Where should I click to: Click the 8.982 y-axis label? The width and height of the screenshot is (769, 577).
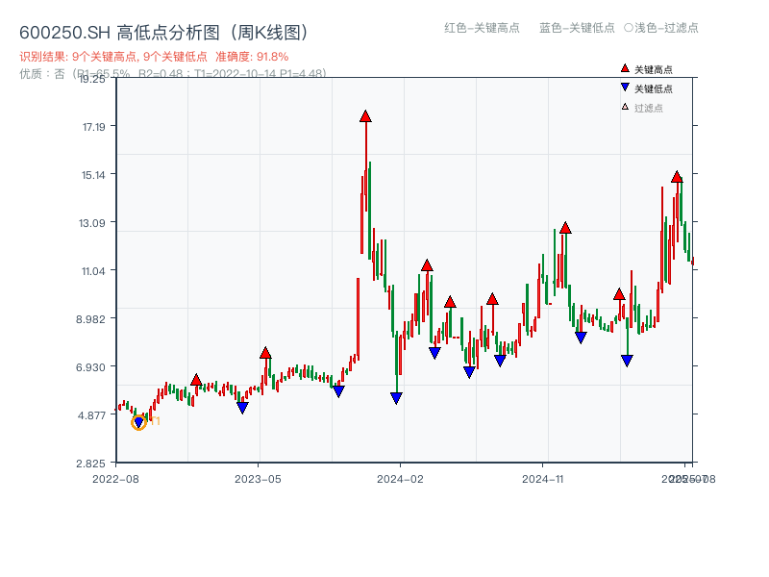(x=90, y=319)
